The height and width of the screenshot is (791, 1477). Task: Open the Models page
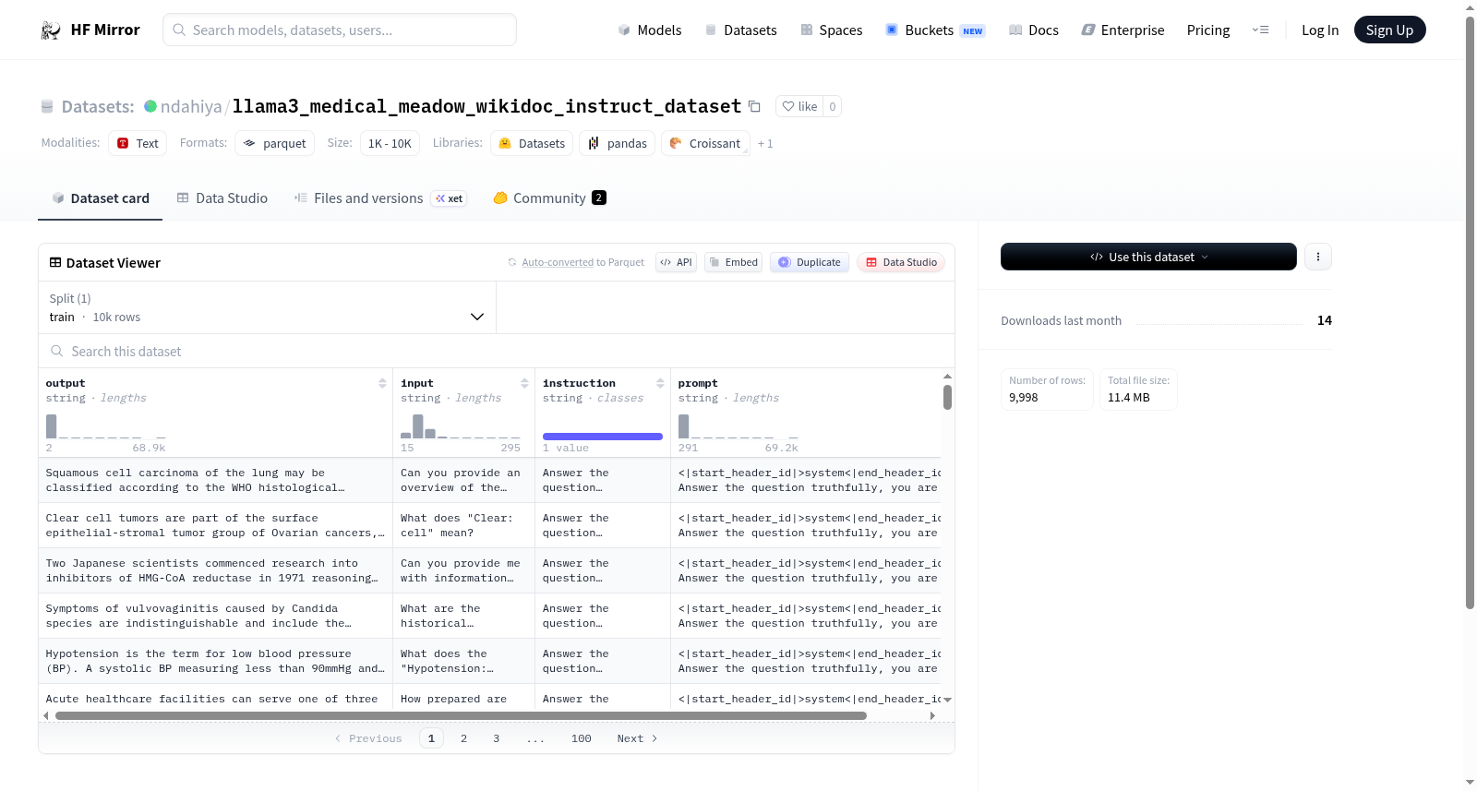tap(649, 30)
